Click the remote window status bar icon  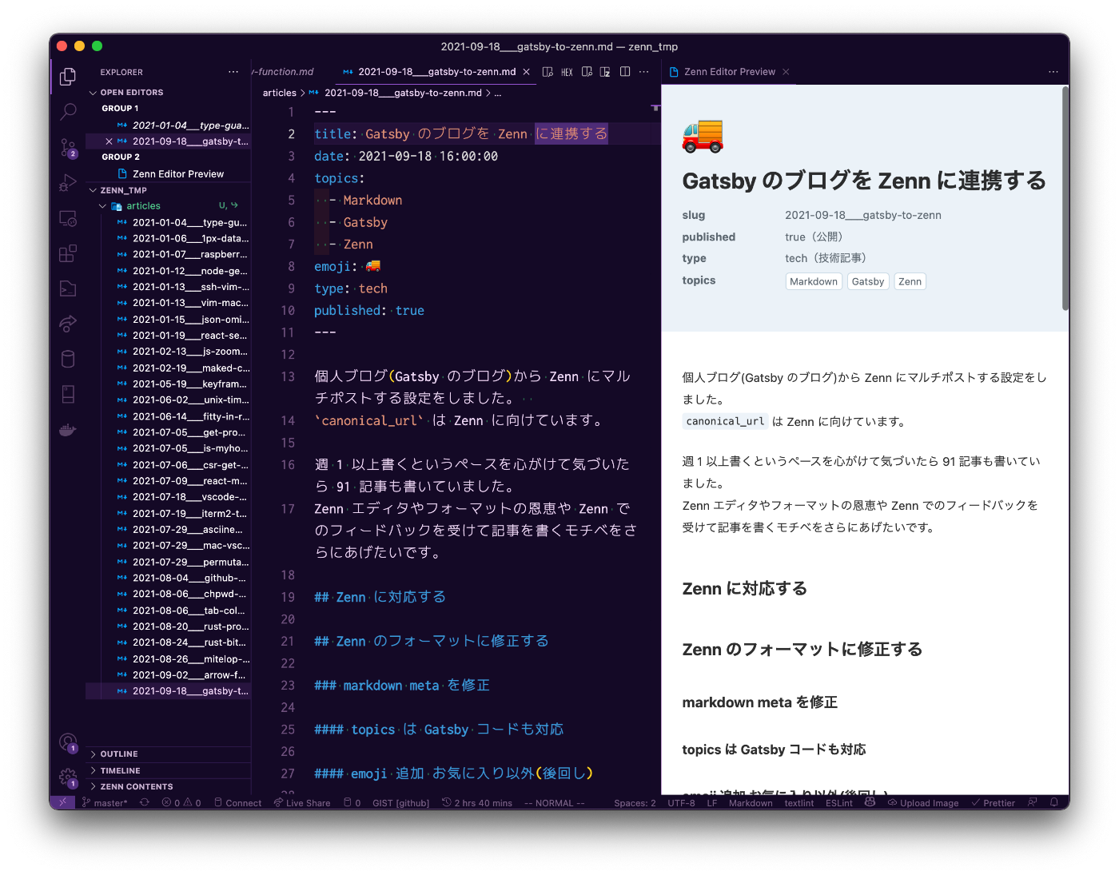point(62,802)
